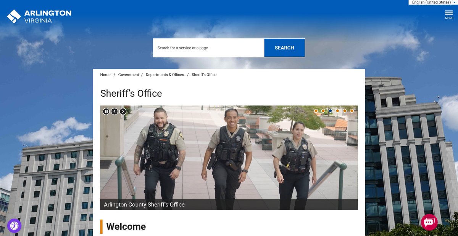Open Departments & Offices breadcrumb
The width and height of the screenshot is (458, 236).
coord(165,75)
